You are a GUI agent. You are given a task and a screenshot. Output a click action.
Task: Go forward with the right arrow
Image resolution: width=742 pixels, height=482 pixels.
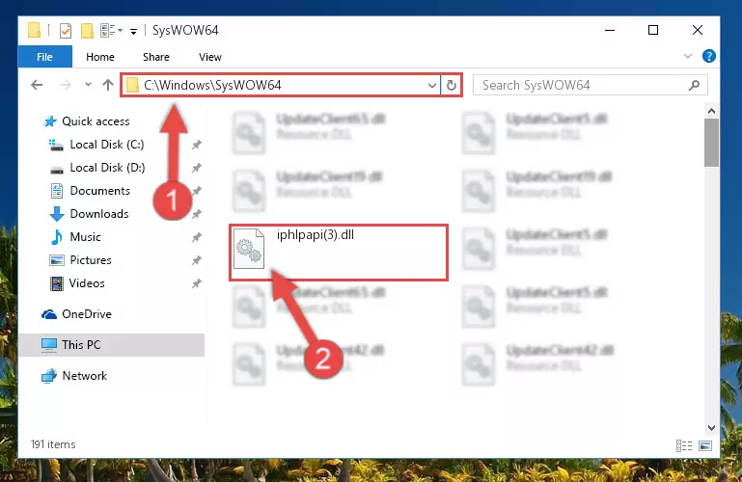pos(66,85)
